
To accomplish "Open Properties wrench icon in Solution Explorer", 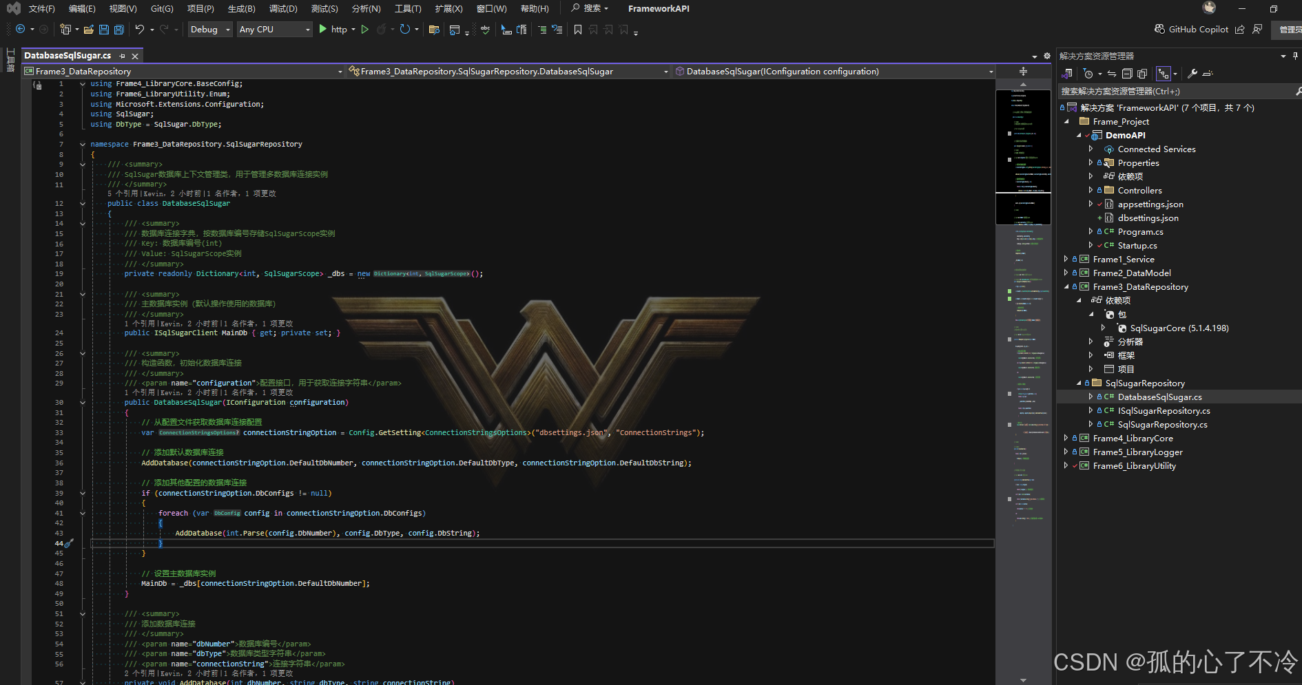I will tap(1192, 74).
